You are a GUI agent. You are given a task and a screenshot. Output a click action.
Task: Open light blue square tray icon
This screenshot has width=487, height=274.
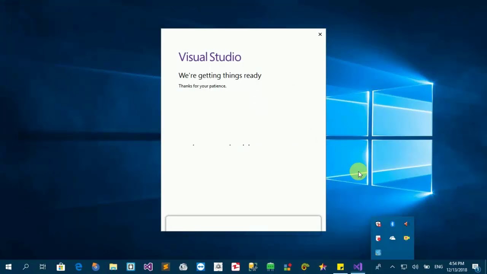click(x=378, y=252)
